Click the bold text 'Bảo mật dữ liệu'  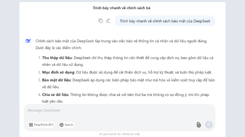tap(57, 80)
